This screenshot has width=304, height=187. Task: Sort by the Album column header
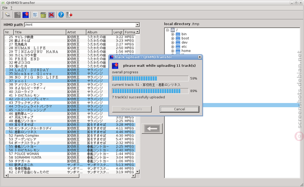tap(99, 32)
